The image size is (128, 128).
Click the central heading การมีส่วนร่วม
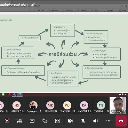tap(63, 54)
